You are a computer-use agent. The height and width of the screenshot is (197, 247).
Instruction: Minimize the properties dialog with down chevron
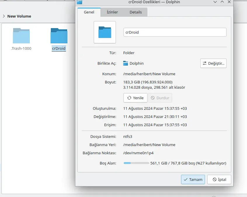point(215,2)
